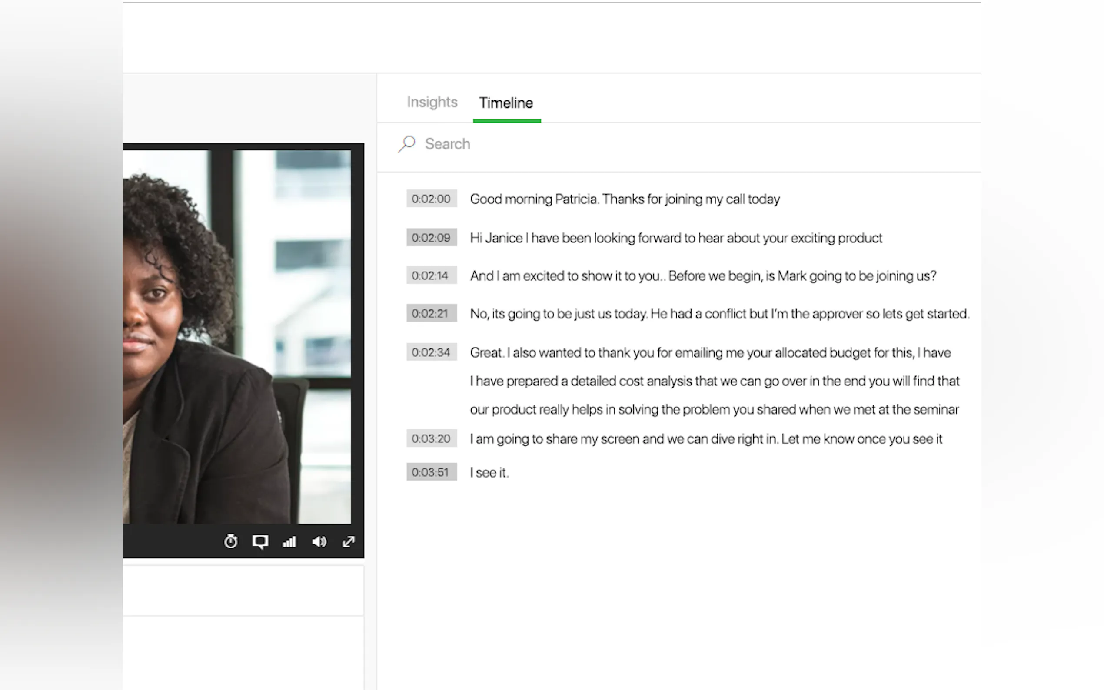Screen dimensions: 1104x690
Task: Click the video of the woman
Action: pyautogui.click(x=237, y=337)
